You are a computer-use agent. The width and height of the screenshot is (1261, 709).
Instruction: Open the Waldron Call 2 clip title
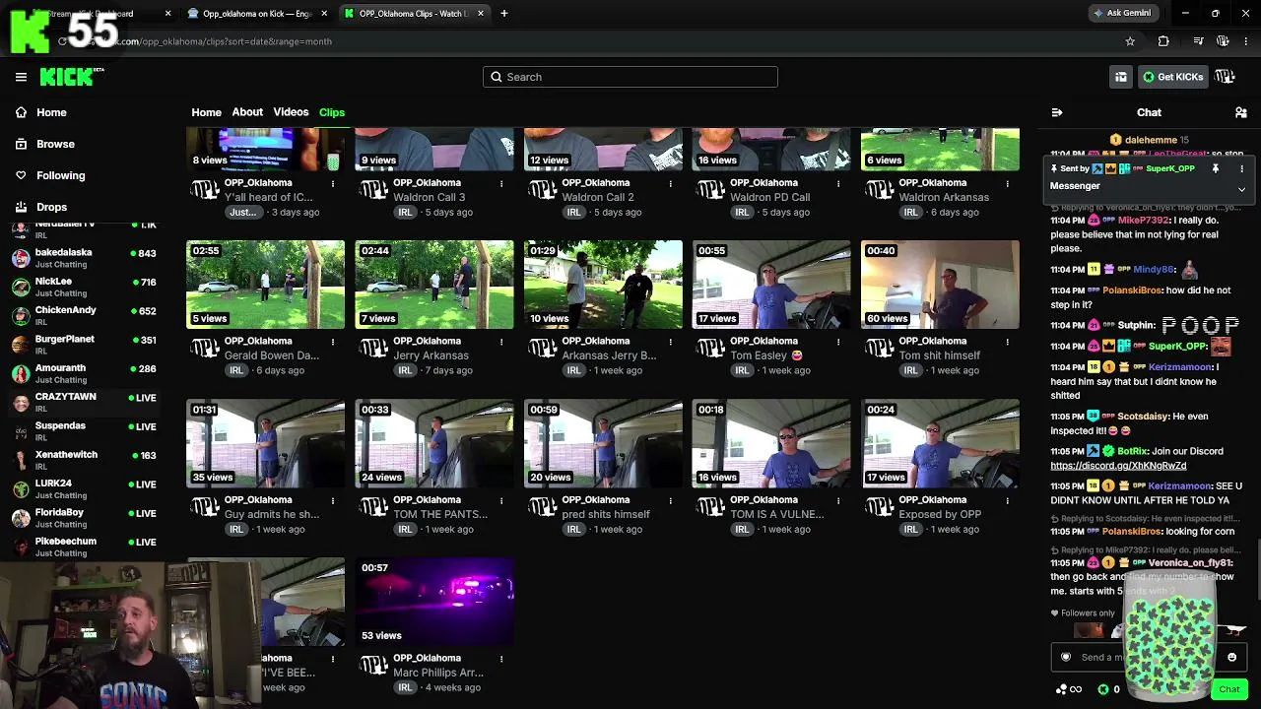tap(598, 197)
